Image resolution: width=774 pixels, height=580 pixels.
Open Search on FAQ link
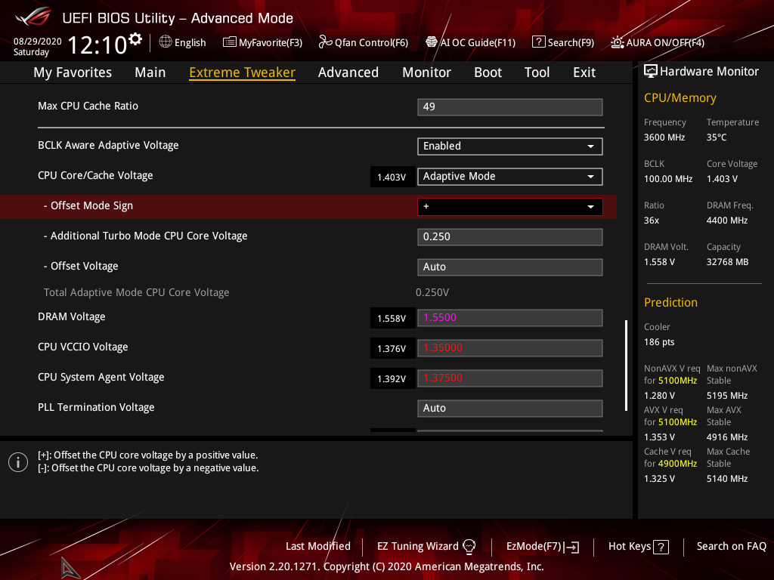pos(731,547)
